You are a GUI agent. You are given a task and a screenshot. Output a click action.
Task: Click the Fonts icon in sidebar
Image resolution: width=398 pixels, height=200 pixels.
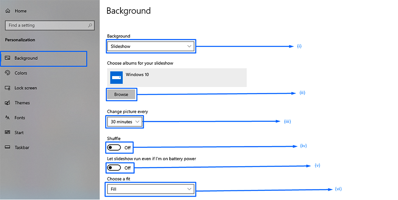tap(7, 118)
